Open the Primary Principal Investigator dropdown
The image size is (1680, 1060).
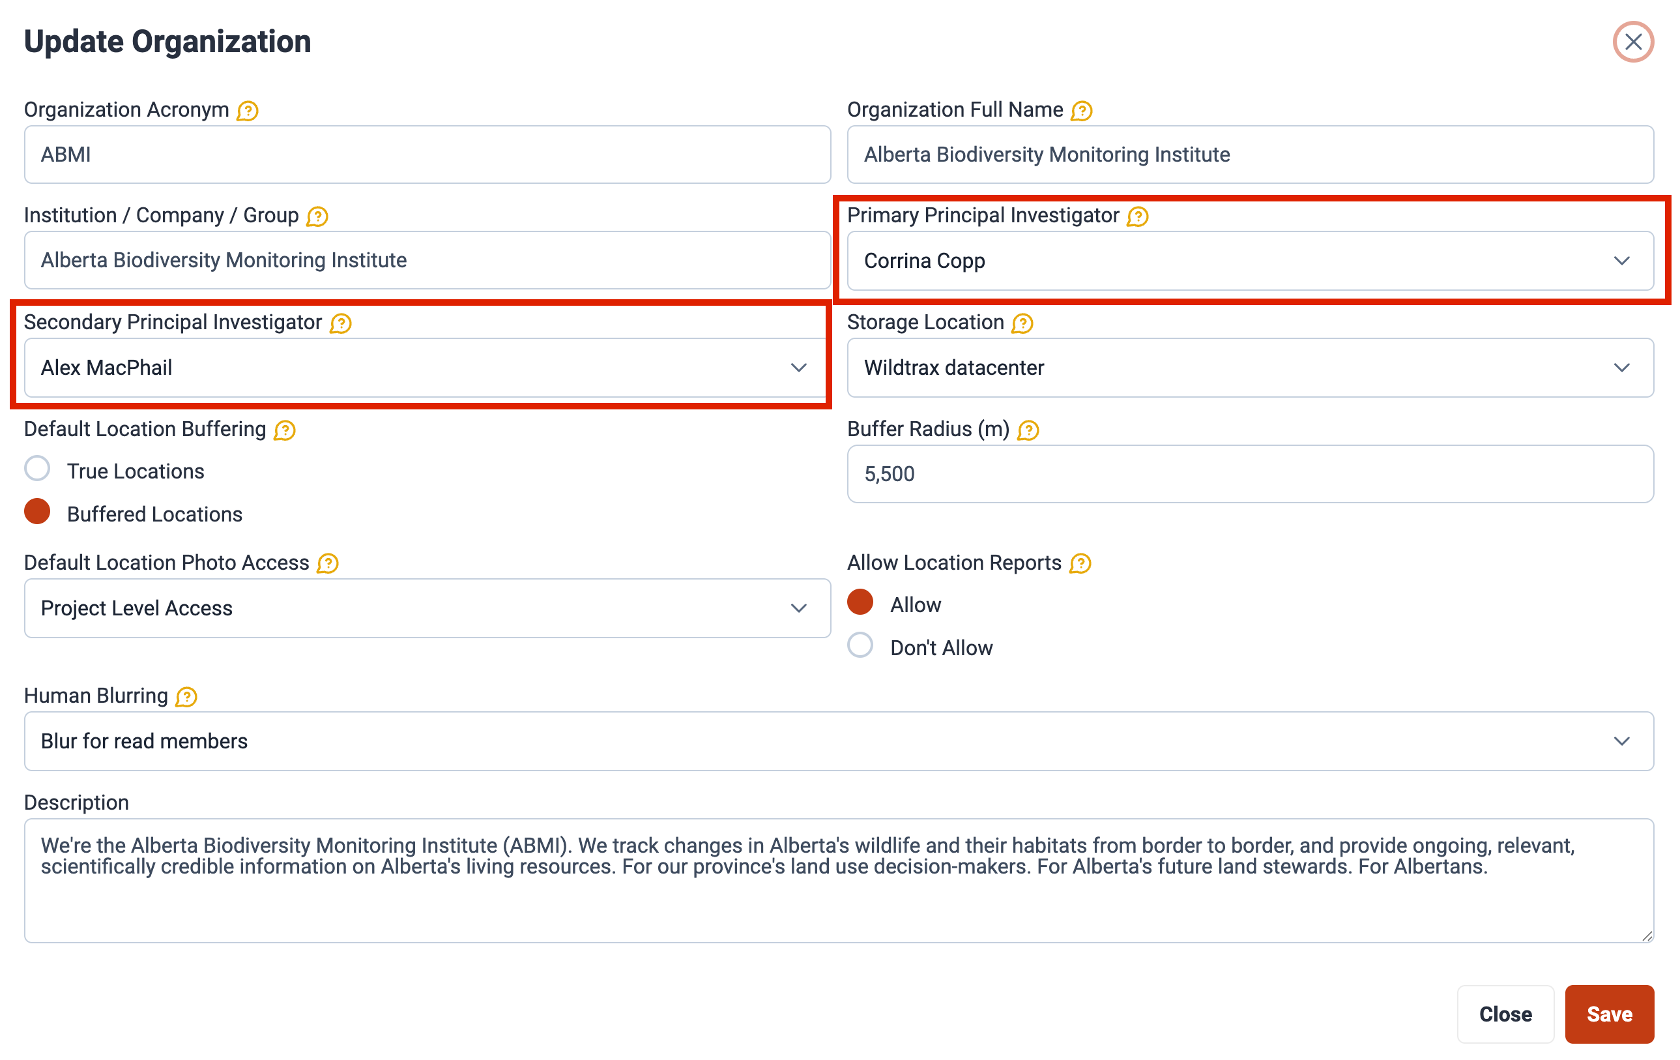pos(1249,261)
